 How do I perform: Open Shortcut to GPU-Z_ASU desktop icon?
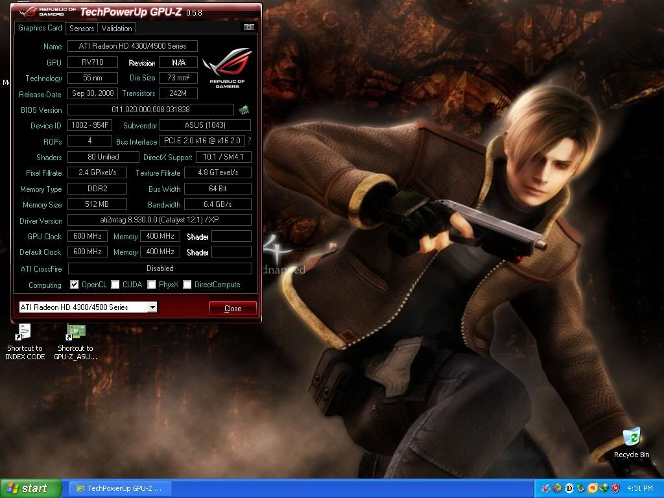click(x=75, y=342)
